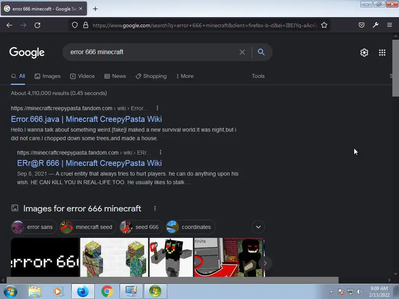Click image icon beside Images heading
Screen dimensions: 399x299
click(15, 208)
